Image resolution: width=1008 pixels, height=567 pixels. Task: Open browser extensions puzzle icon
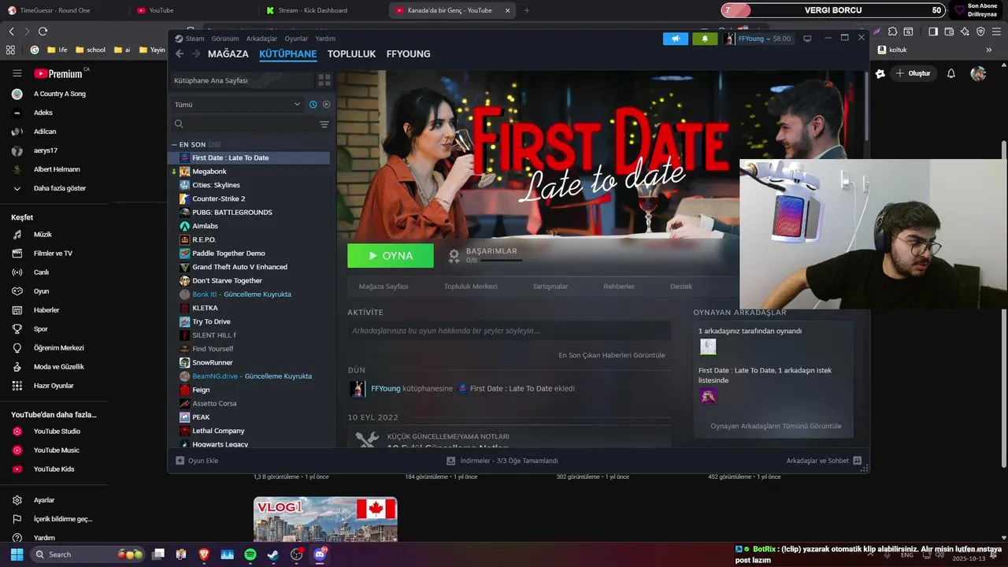pyautogui.click(x=892, y=31)
